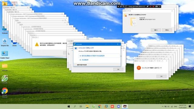Click the System32 folder thumbnail
This screenshot has width=194, height=109.
pyautogui.click(x=133, y=22)
